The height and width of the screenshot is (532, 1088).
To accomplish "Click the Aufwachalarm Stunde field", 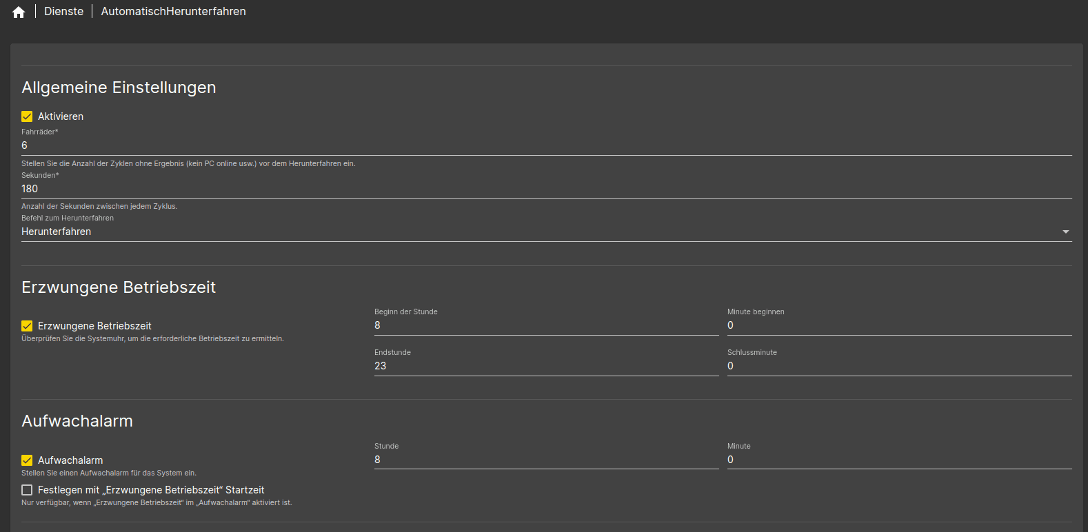I will pyautogui.click(x=546, y=460).
